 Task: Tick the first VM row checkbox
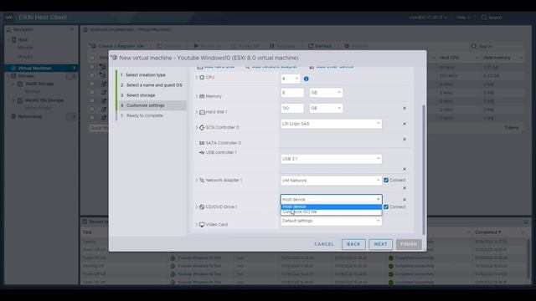pos(92,67)
